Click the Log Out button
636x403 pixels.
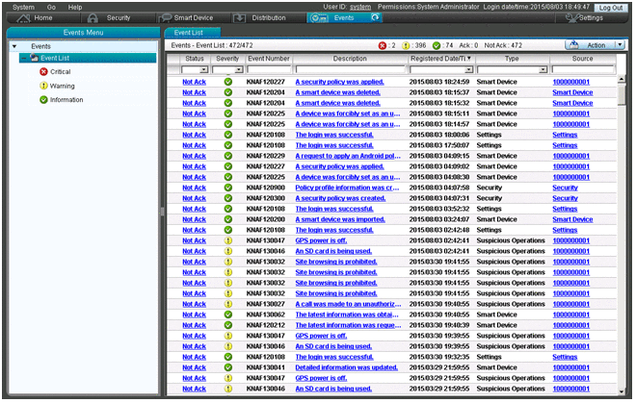click(611, 7)
